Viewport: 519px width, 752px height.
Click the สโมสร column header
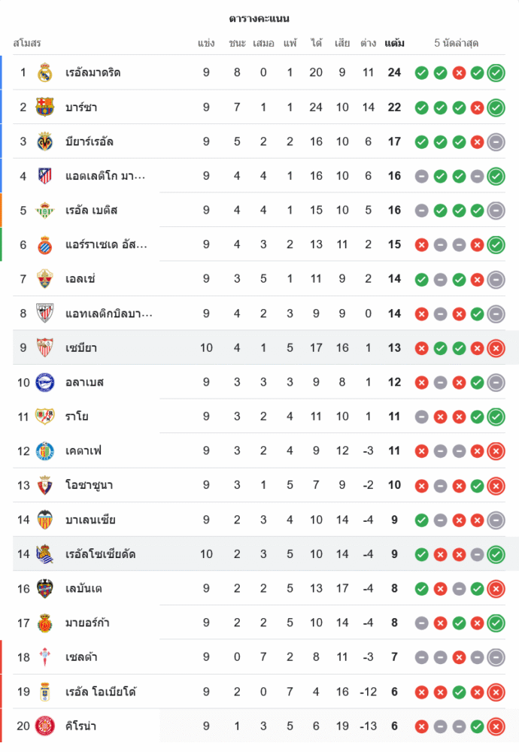(27, 43)
